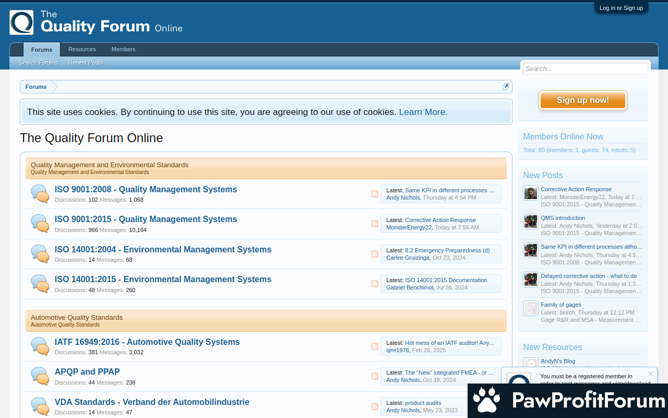Open latest thread 8.2 Emergency Preparedness (d)
Viewport: 668px width, 418px height.
point(447,250)
